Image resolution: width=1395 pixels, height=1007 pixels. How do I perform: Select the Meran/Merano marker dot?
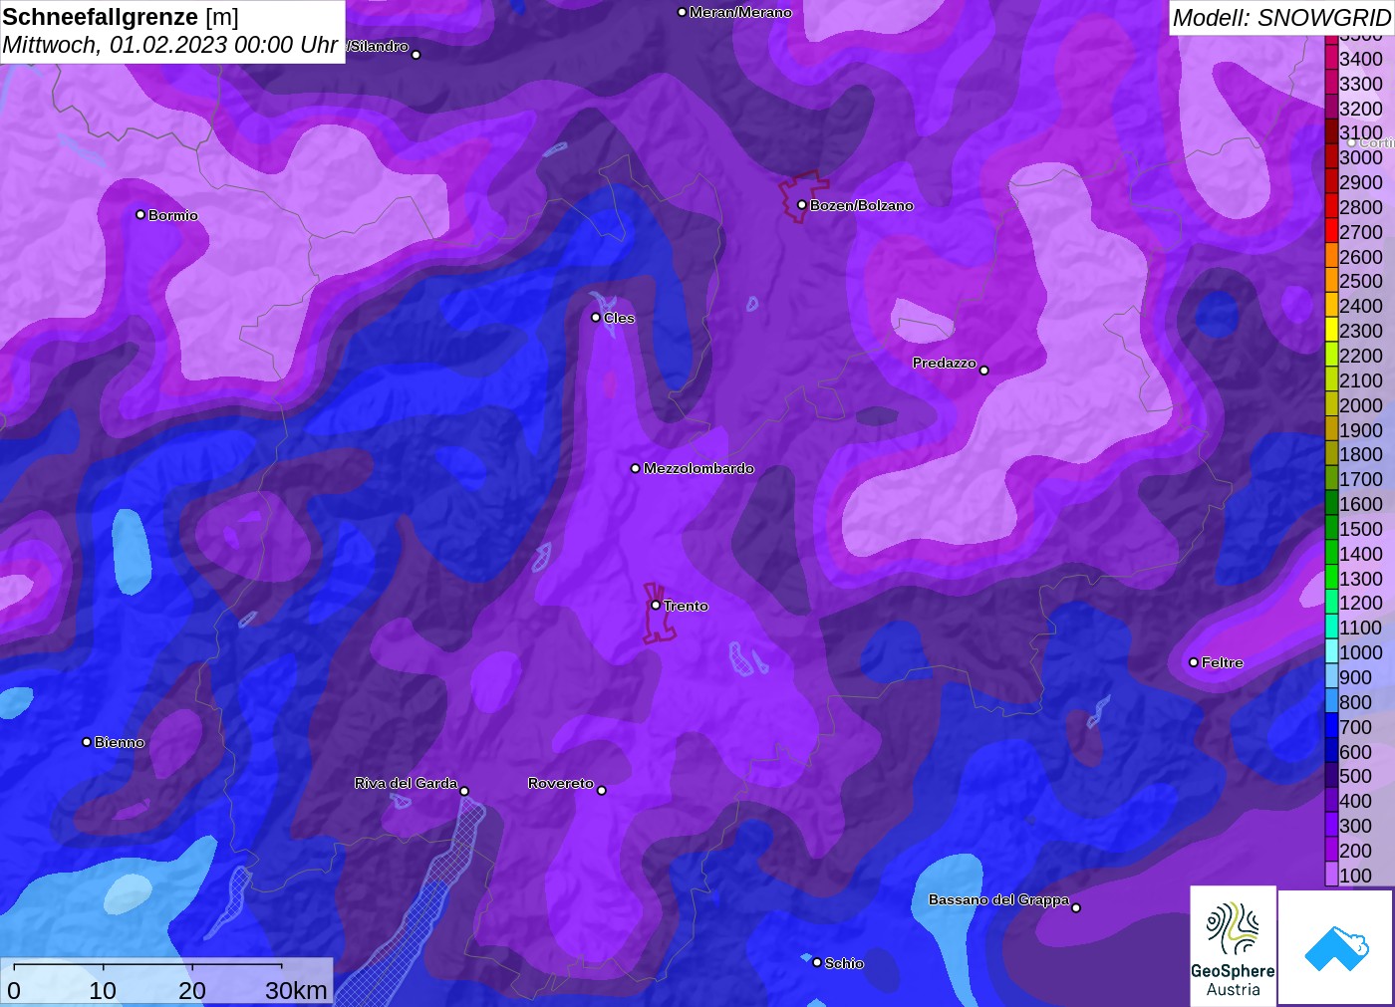[x=682, y=12]
